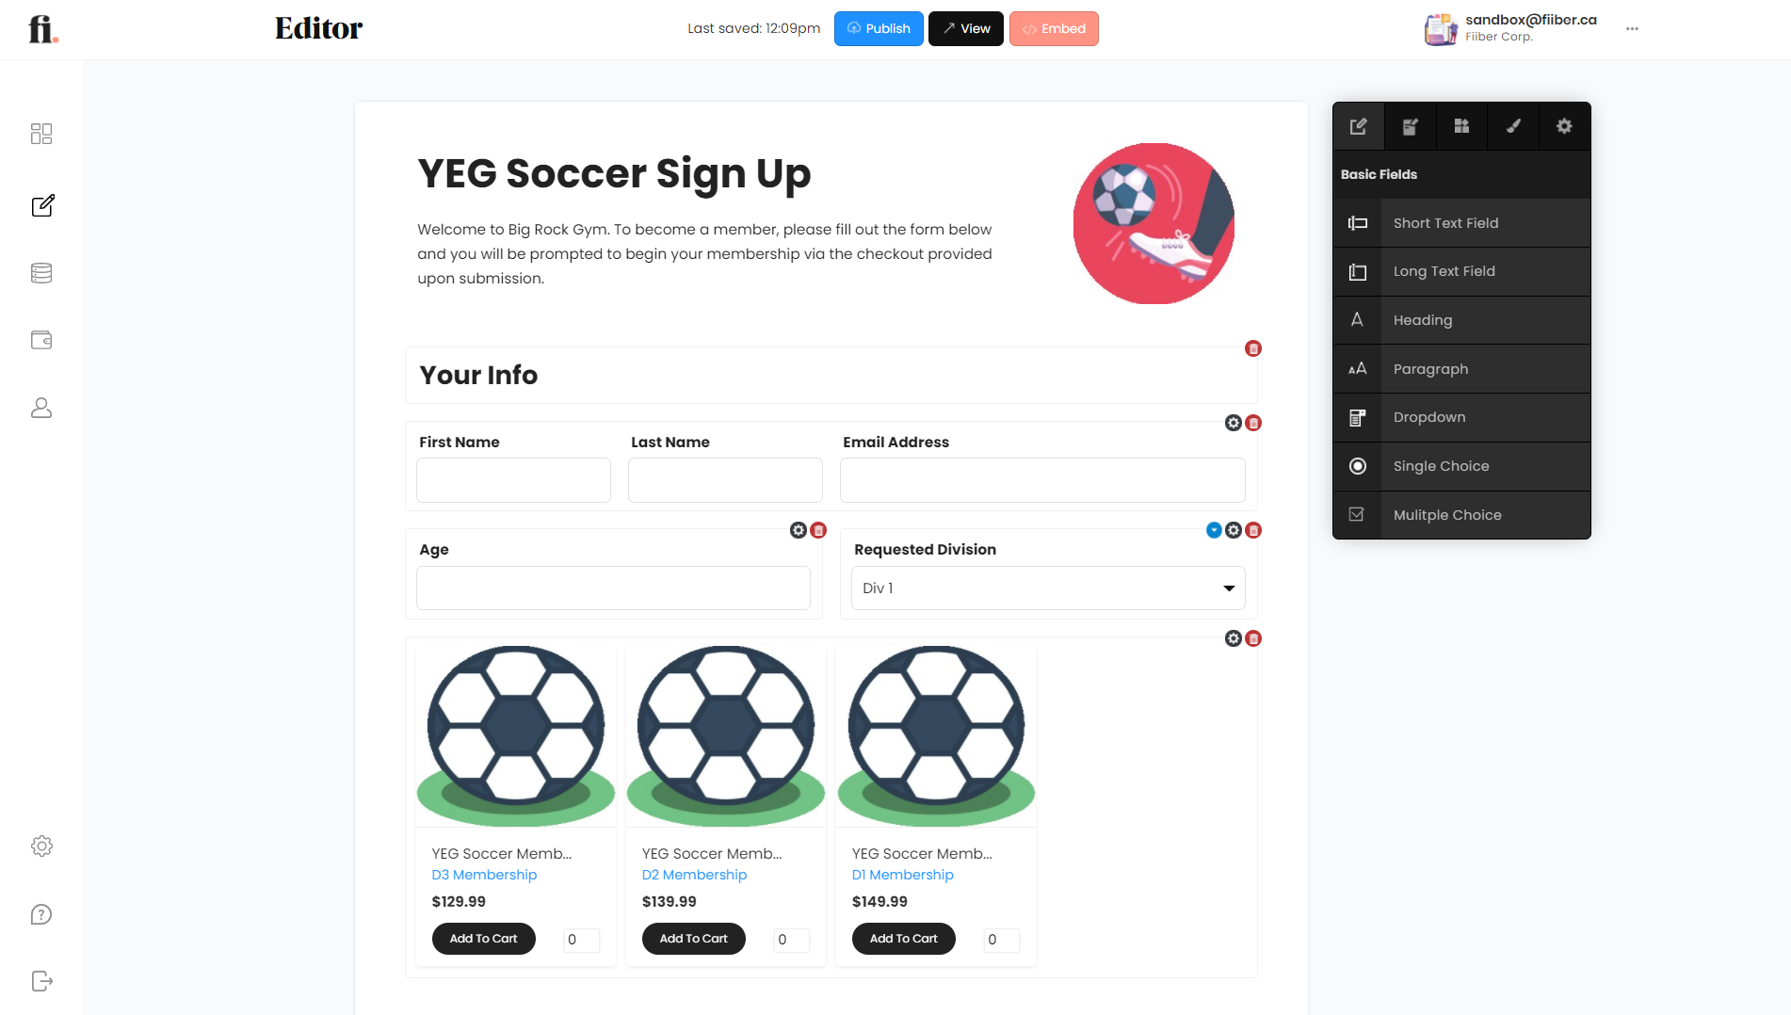The height and width of the screenshot is (1015, 1791).
Task: Open the dashboard grid icon in sidebar
Action: 41,134
